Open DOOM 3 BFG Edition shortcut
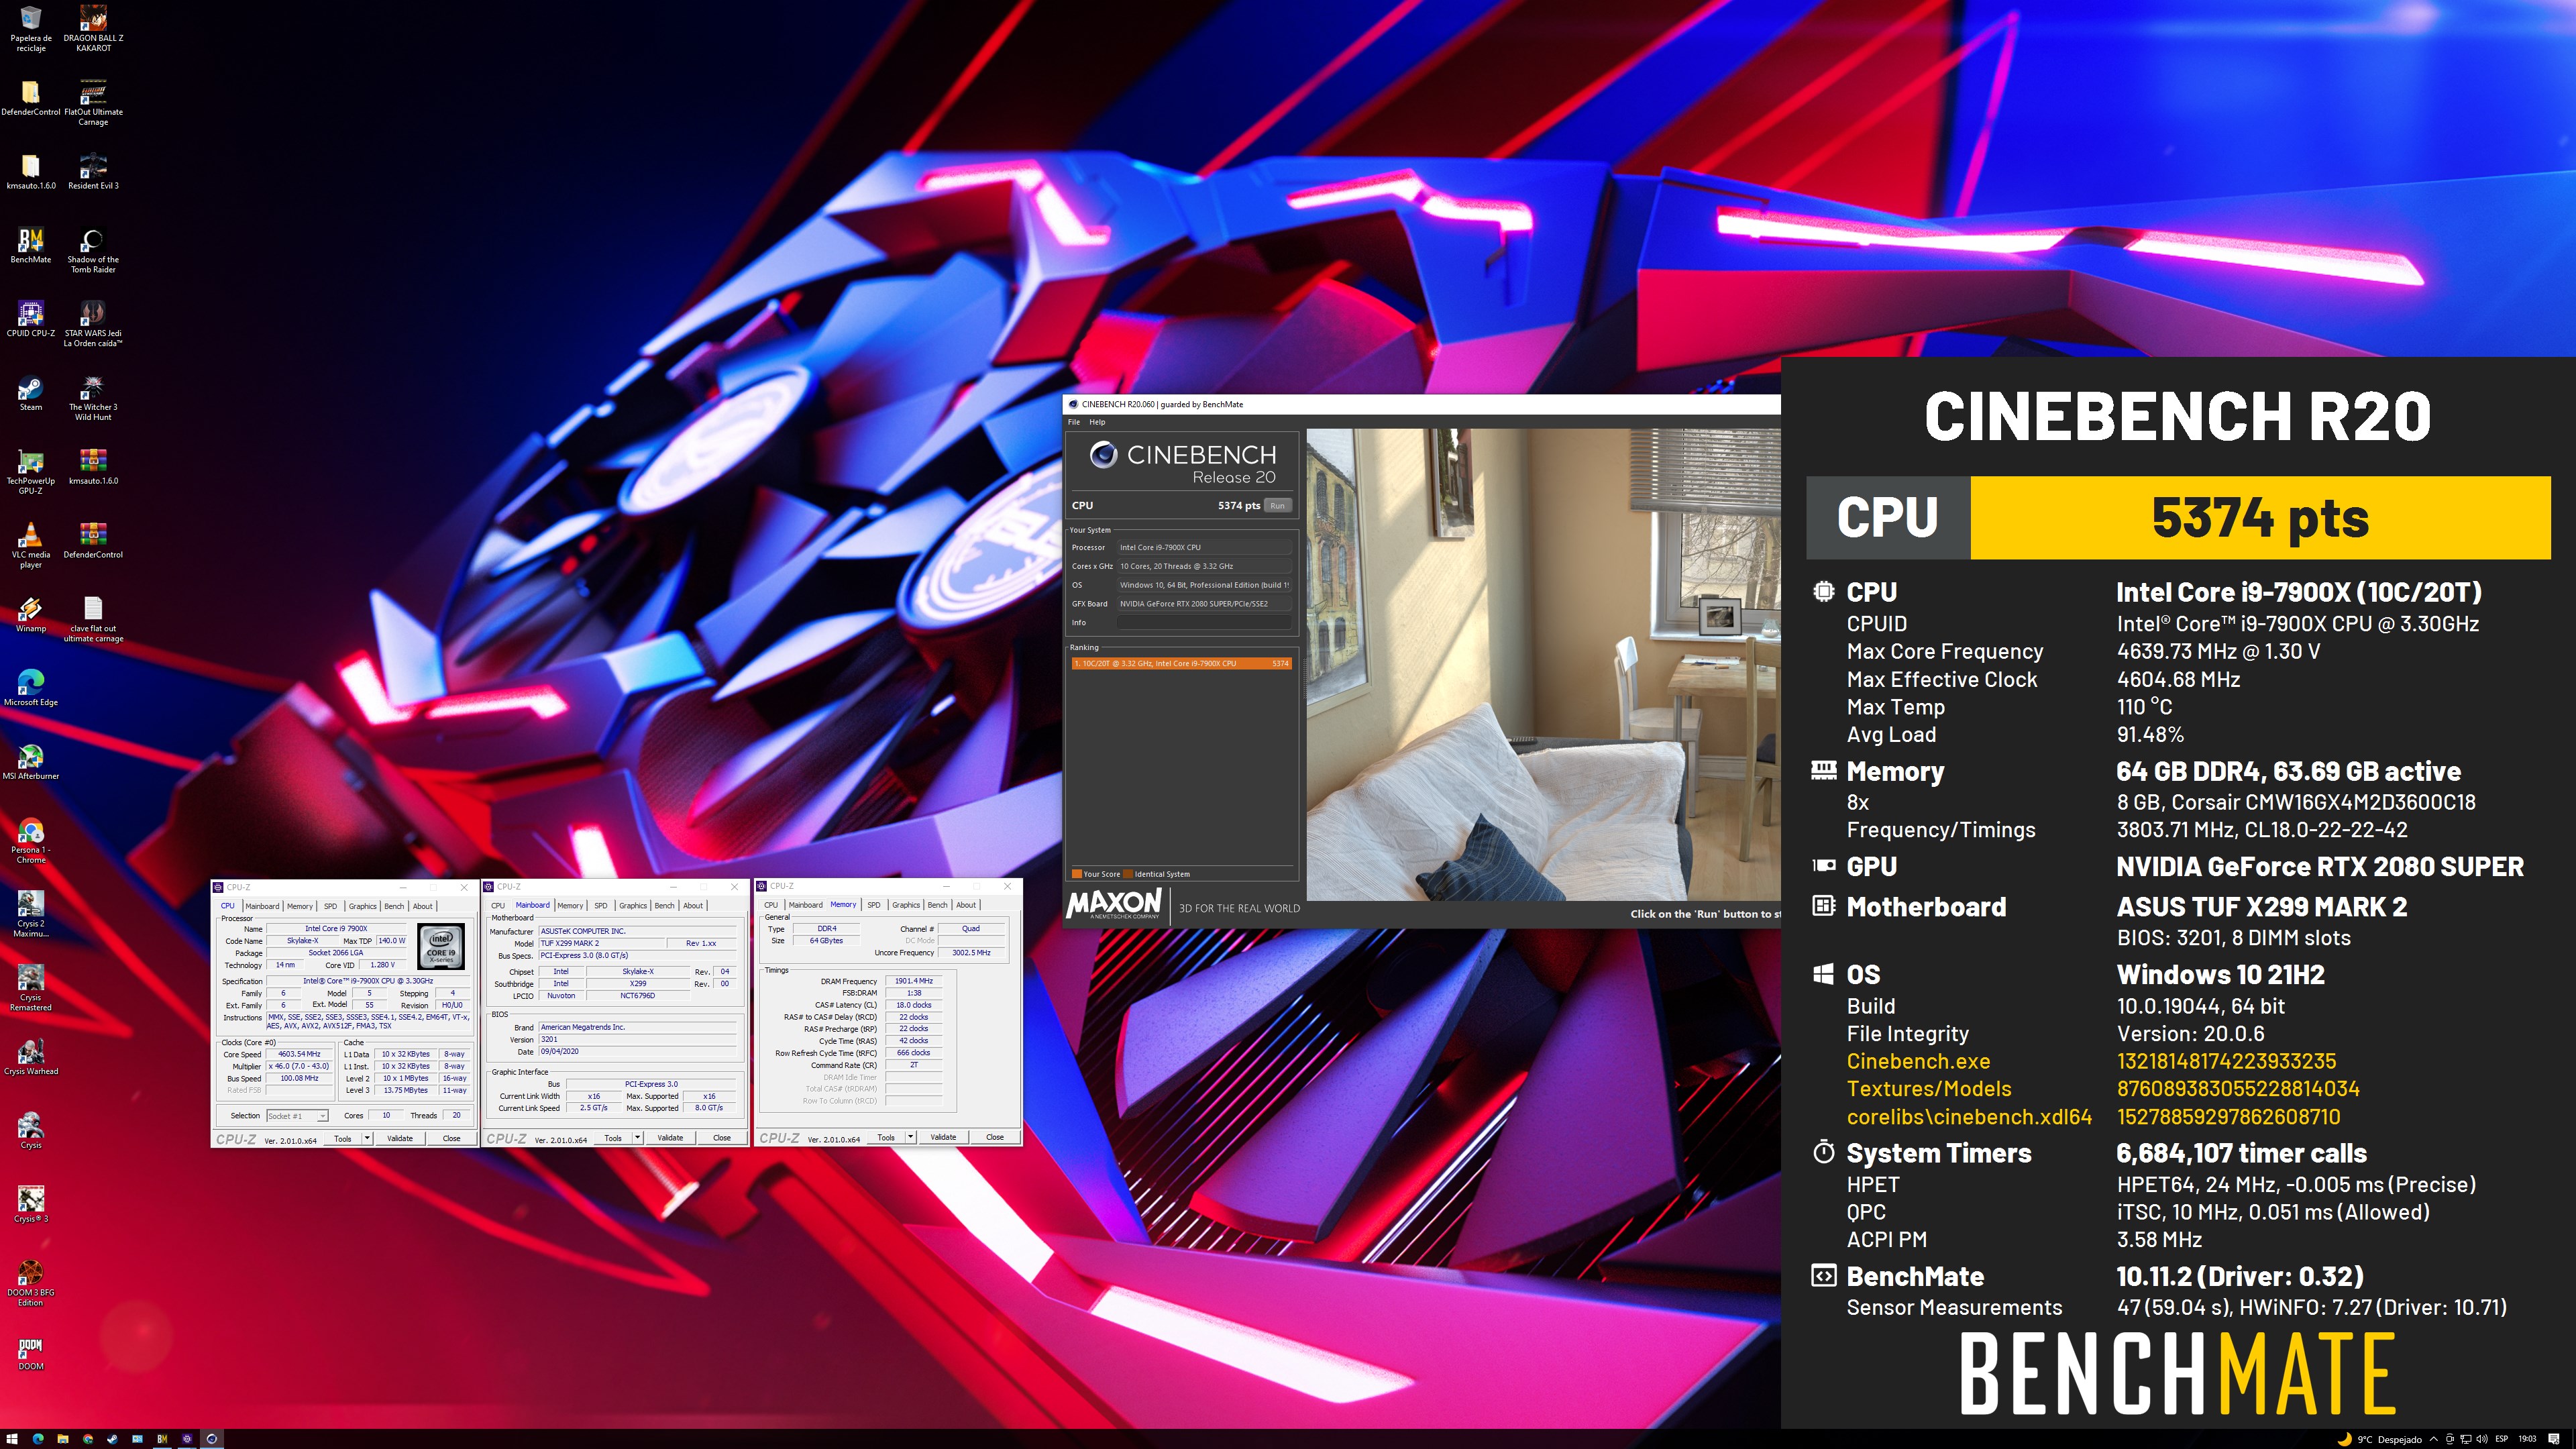 pos(31,1284)
